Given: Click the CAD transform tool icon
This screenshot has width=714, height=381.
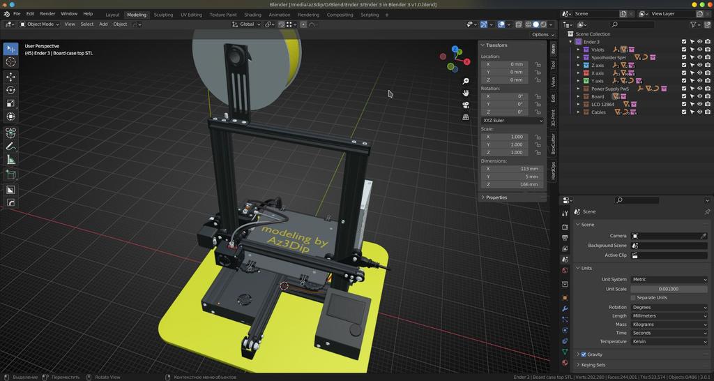Looking at the screenshot, I should coord(10,132).
